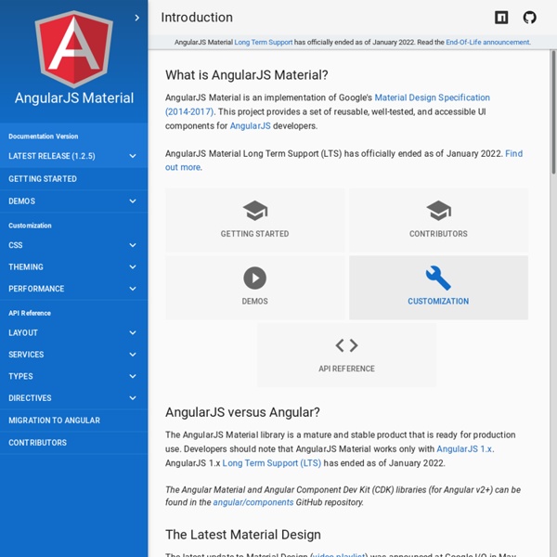Image resolution: width=557 pixels, height=557 pixels.
Task: Select Theming in the sidebar
Action: click(x=73, y=266)
